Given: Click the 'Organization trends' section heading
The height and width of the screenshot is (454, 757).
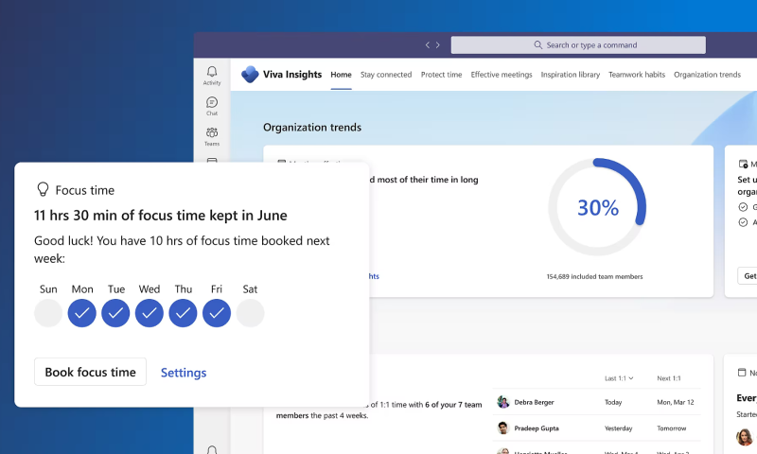Looking at the screenshot, I should click(312, 128).
